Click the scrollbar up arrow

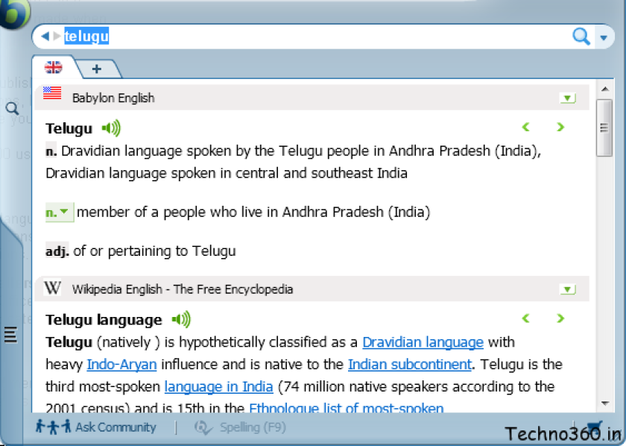click(605, 89)
